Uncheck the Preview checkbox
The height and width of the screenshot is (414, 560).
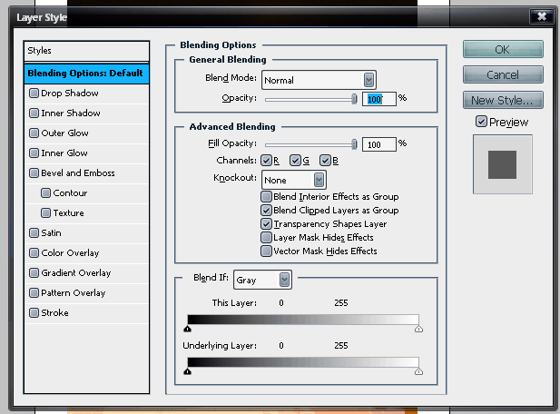481,122
